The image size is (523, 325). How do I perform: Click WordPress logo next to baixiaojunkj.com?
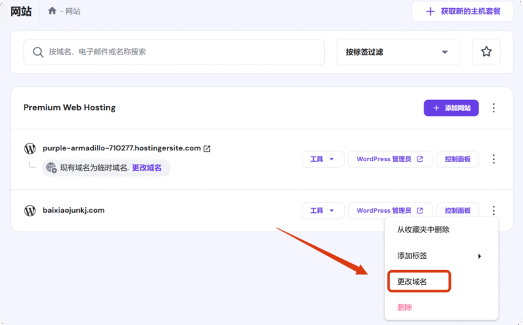(30, 211)
